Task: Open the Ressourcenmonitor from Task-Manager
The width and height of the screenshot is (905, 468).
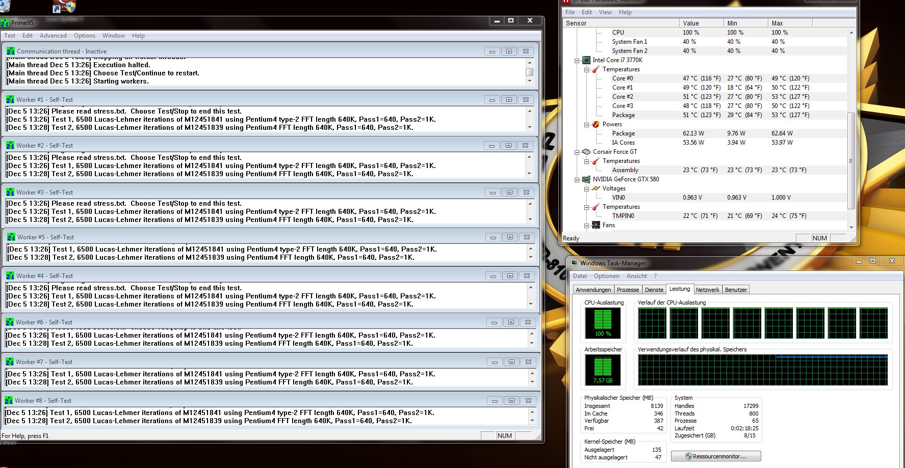Action: (x=716, y=456)
